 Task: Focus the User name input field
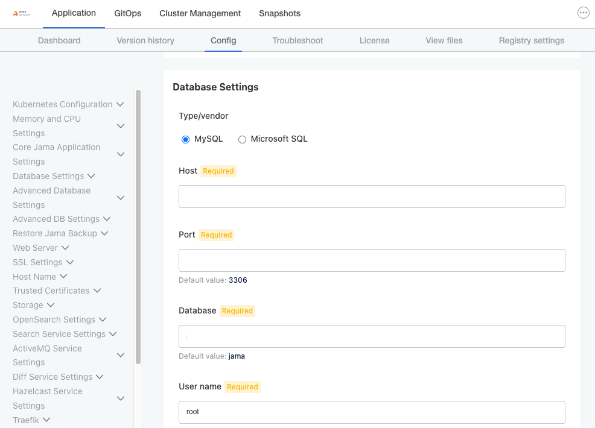click(x=372, y=412)
